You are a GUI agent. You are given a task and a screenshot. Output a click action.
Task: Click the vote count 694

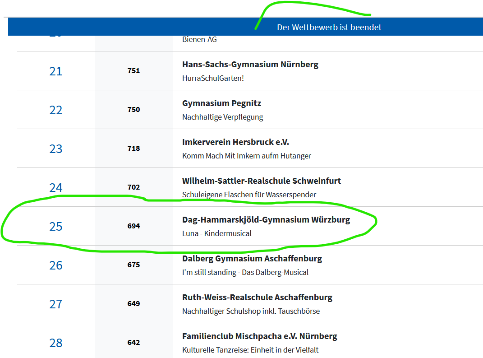133,226
